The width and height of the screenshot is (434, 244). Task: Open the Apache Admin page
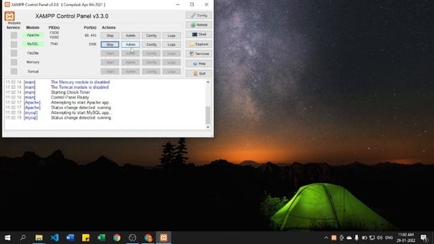pyautogui.click(x=130, y=35)
